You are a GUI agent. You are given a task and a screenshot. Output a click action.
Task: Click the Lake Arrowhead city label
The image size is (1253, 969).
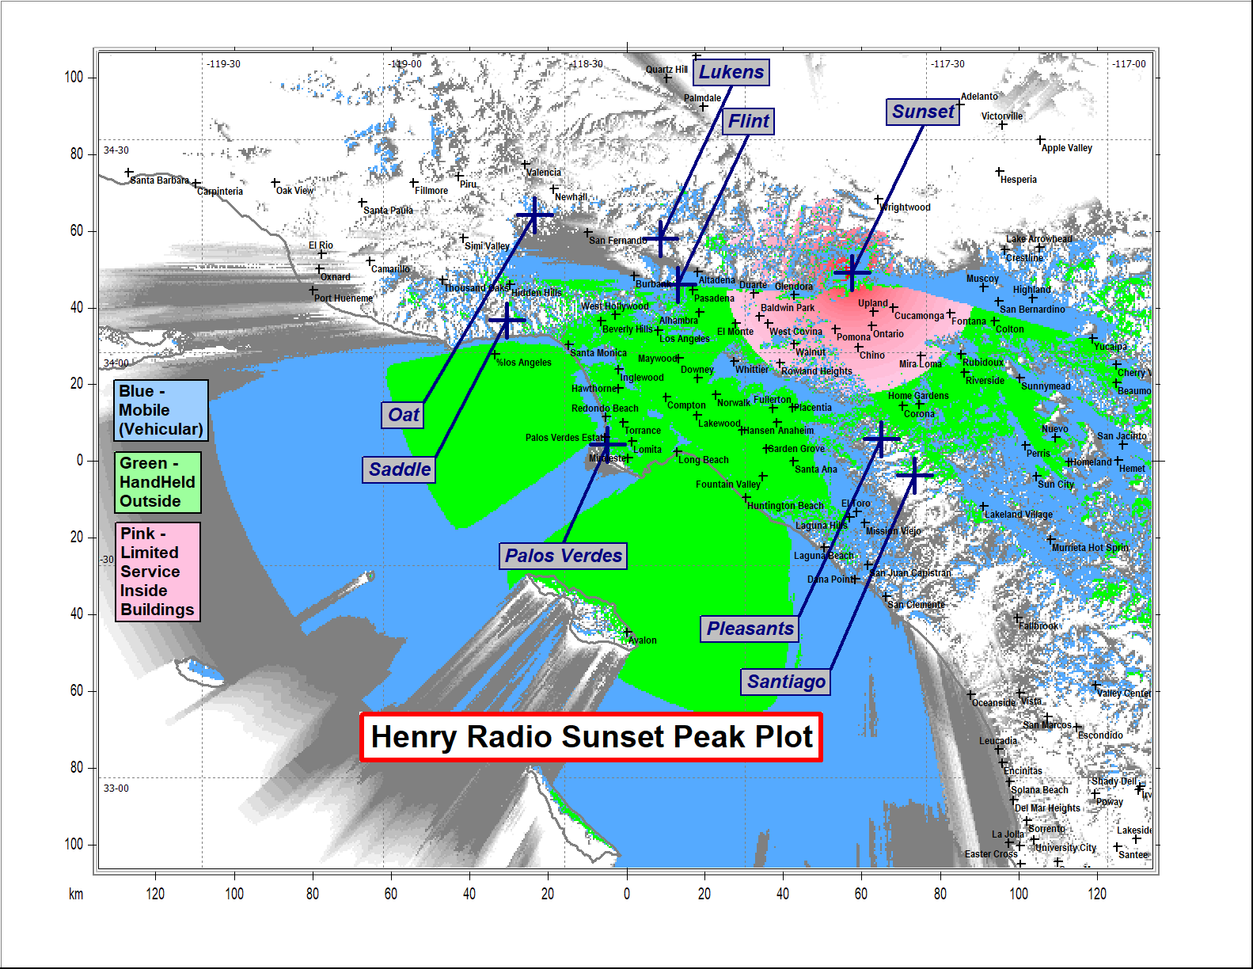tap(1039, 239)
